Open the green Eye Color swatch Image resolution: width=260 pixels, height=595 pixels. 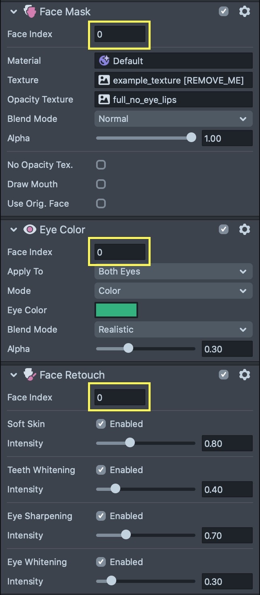tap(116, 310)
